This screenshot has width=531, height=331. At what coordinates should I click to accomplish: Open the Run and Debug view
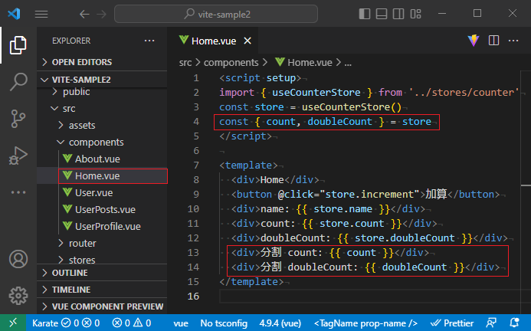click(x=18, y=156)
